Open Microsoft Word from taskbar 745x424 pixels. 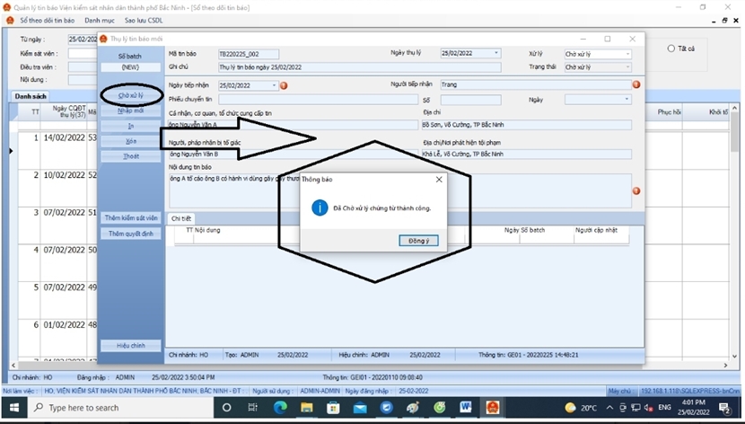tap(466, 408)
